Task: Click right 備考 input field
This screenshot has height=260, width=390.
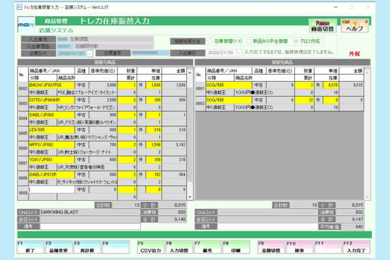Action: [x=268, y=226]
